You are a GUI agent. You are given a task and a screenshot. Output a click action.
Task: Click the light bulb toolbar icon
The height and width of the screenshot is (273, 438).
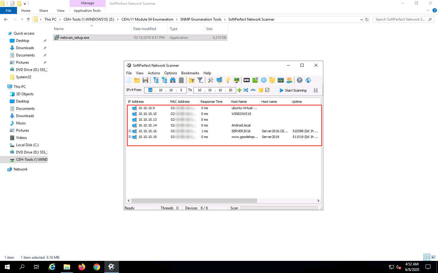228,80
